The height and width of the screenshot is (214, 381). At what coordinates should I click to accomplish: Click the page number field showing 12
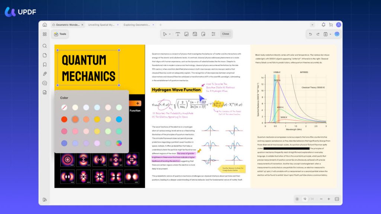(305, 199)
